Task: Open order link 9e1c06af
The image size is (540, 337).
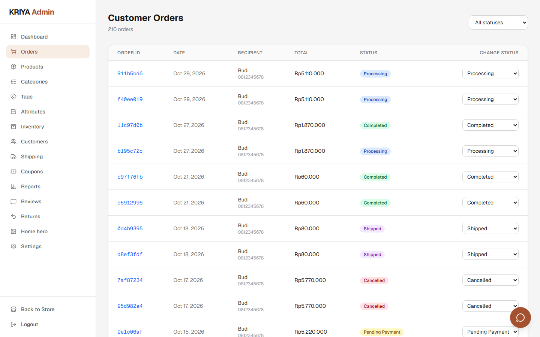Action: pos(130,332)
